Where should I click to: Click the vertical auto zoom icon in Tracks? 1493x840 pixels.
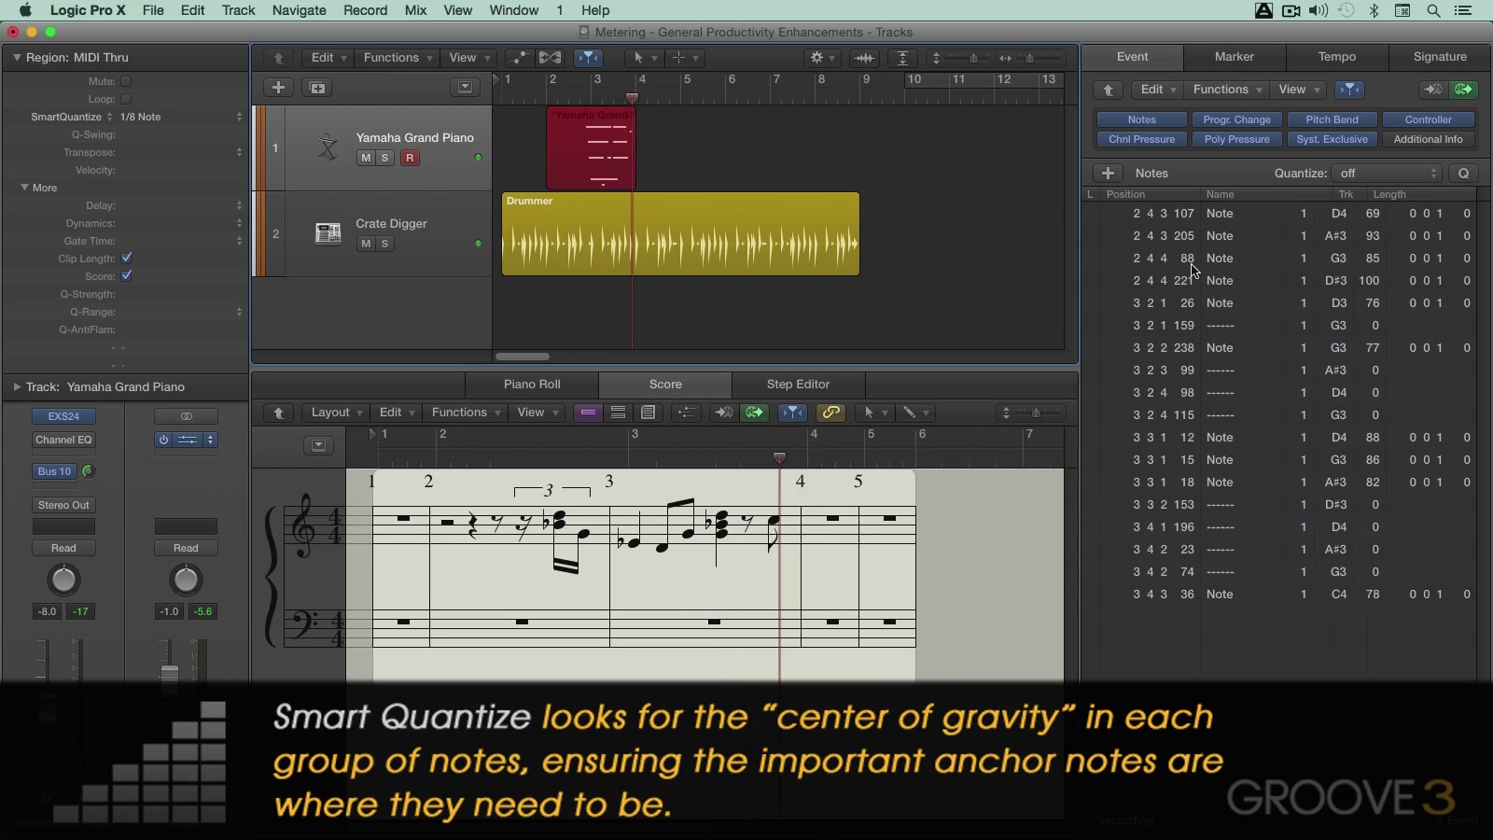[x=902, y=58]
